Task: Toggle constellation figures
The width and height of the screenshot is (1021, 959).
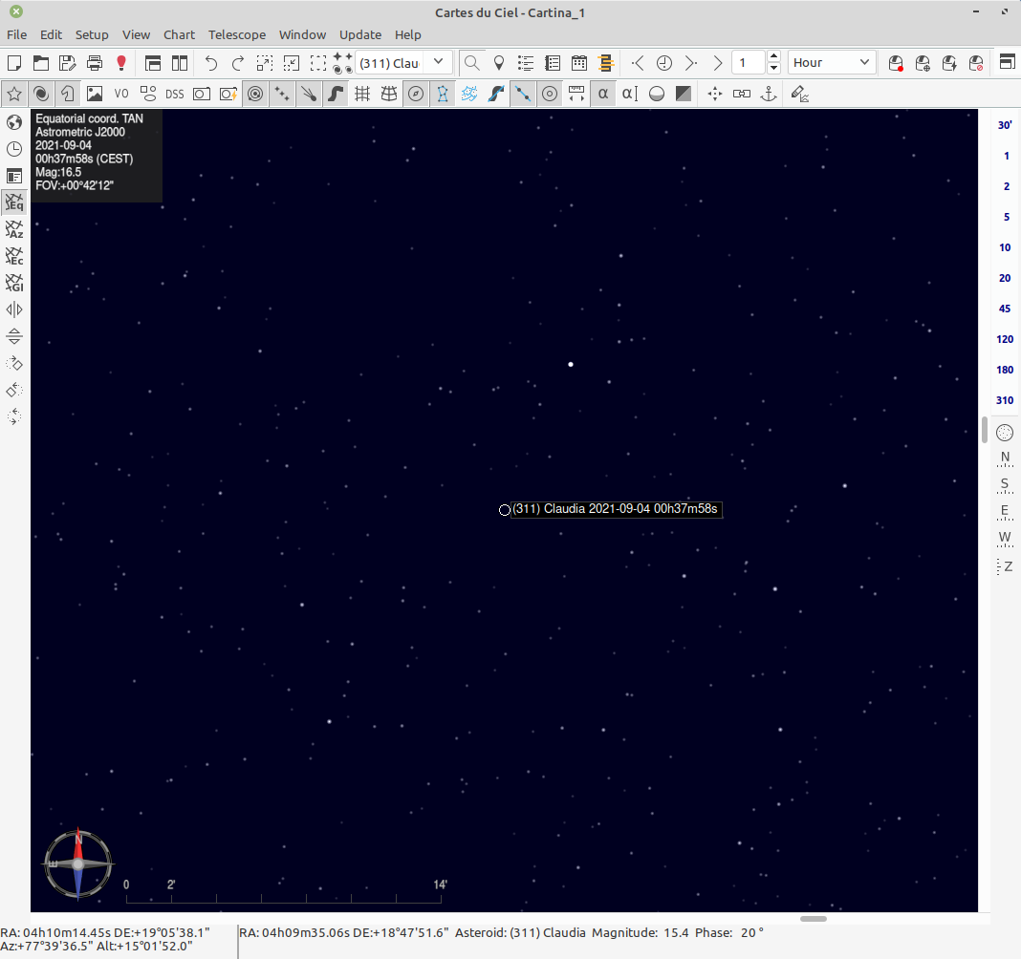Action: point(442,95)
